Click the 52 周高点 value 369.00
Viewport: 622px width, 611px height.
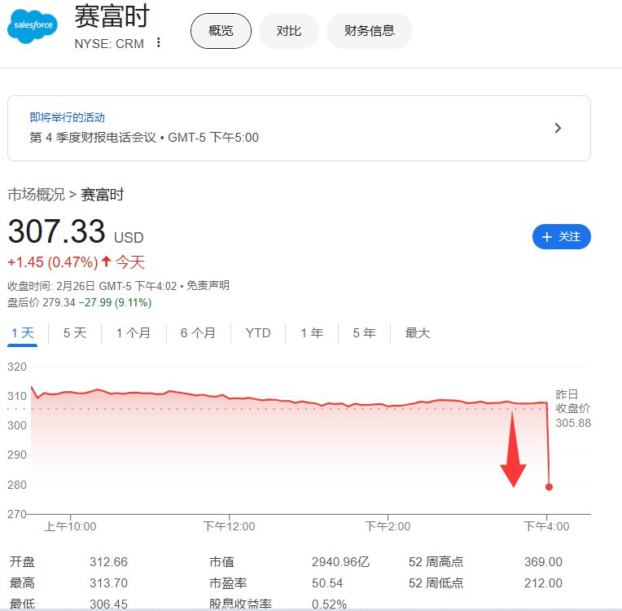pyautogui.click(x=543, y=562)
